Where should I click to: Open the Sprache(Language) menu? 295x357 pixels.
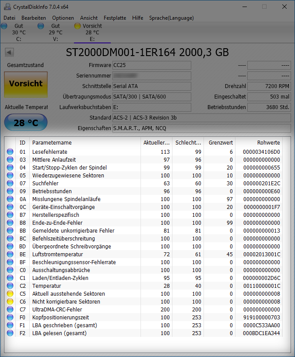(x=172, y=18)
